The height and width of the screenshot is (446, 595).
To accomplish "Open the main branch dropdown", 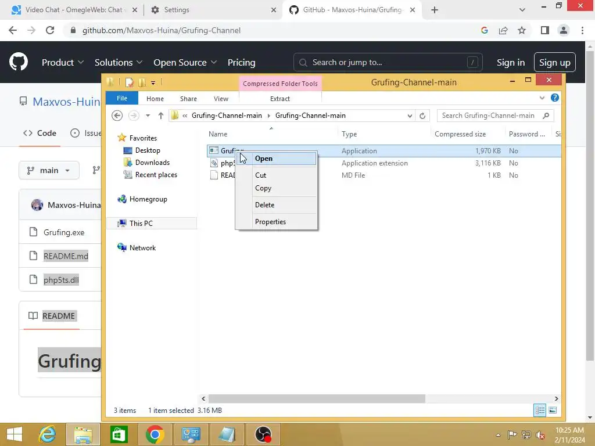I will pos(49,170).
